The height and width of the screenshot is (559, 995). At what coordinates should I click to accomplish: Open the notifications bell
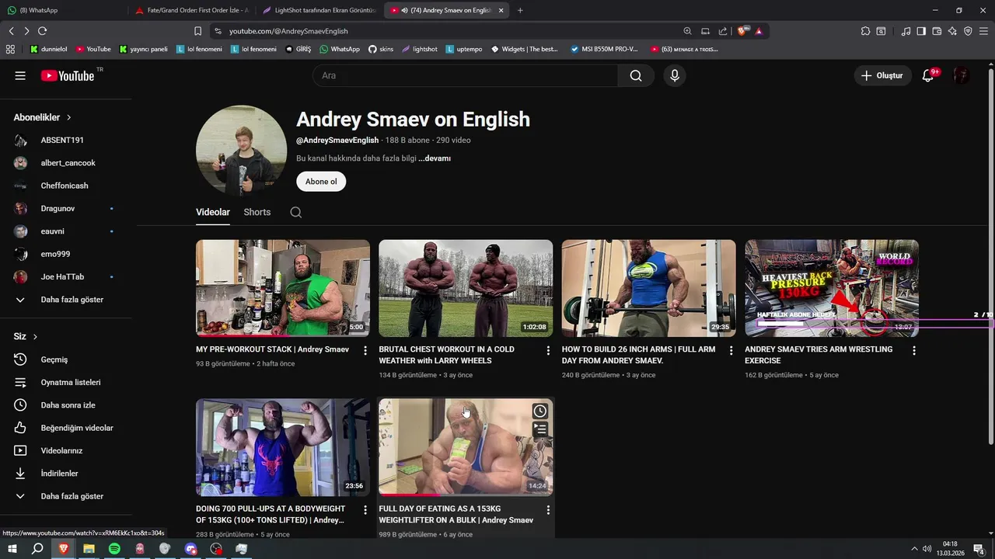[x=928, y=75]
